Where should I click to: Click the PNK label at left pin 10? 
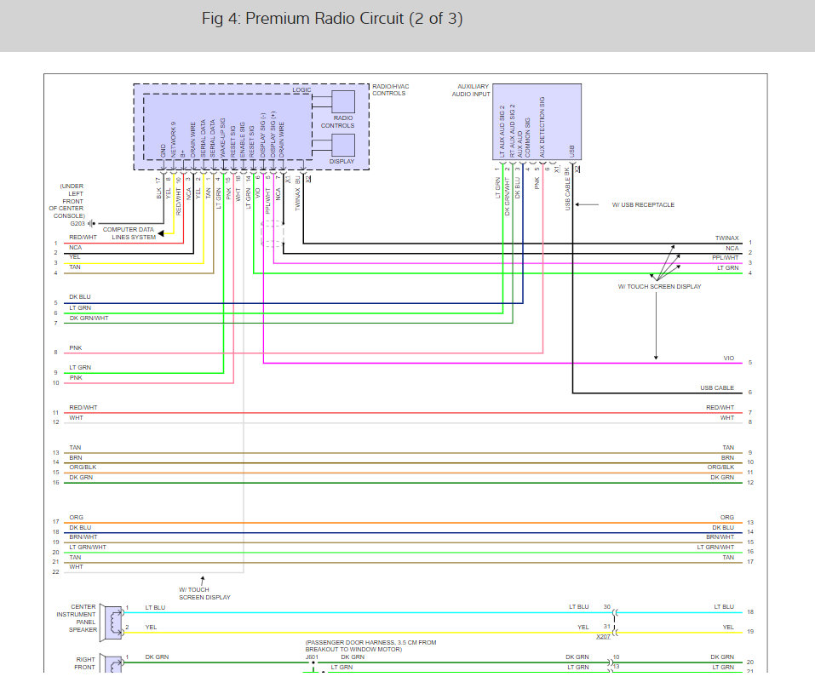pos(75,378)
